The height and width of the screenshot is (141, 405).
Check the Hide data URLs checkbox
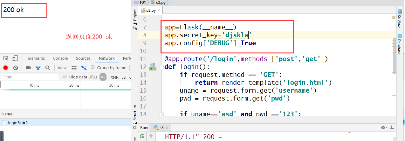(65, 77)
